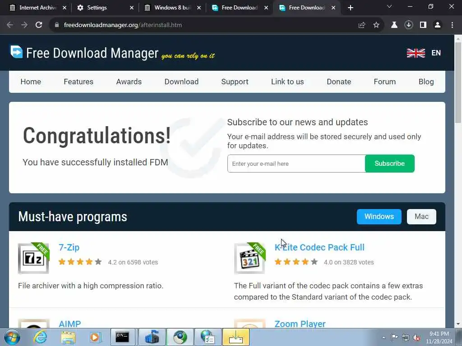Open the Features menu item
The image size is (462, 346).
click(x=79, y=82)
